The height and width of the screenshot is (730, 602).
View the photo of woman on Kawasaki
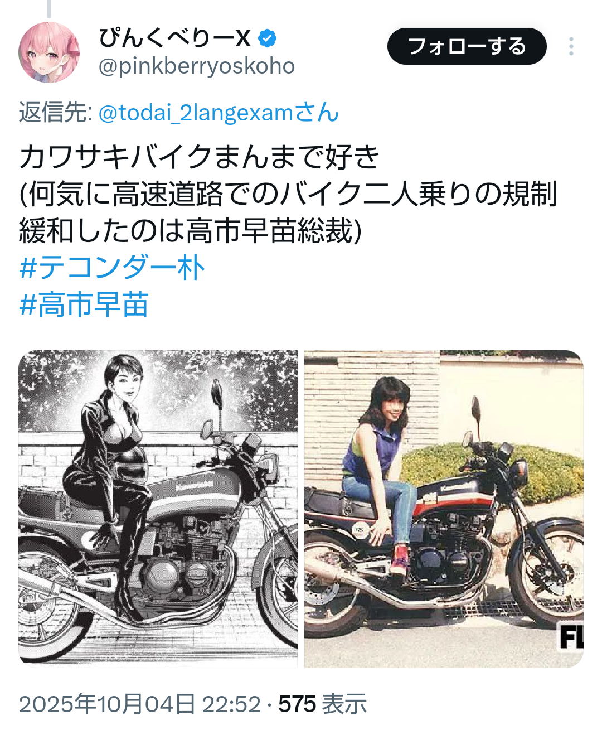click(x=444, y=508)
